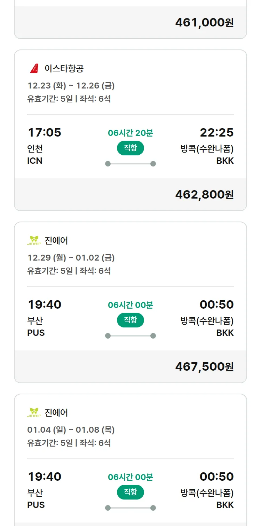This screenshot has height=526, width=261.
Task: Click the Eastar Jet airline logo
Action: click(x=34, y=68)
